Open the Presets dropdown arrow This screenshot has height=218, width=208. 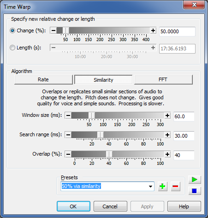(x=150, y=187)
